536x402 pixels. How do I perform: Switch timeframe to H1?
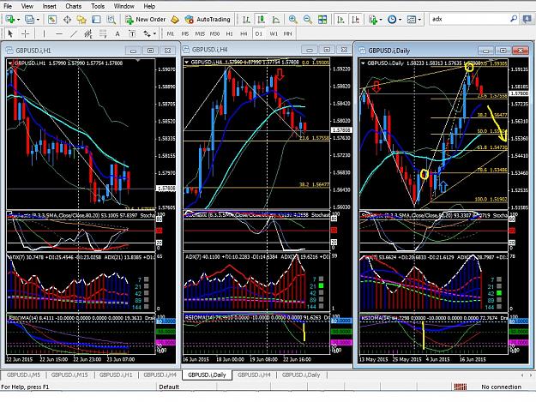click(229, 33)
